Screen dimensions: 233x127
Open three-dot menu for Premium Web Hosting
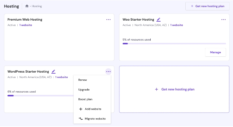point(109,20)
